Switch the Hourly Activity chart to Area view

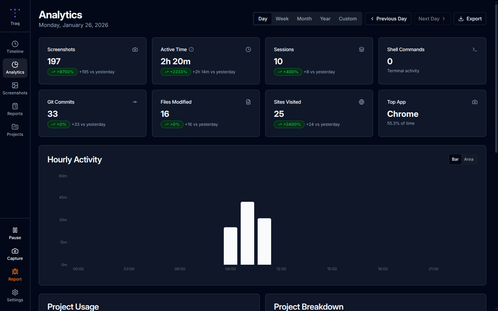[469, 159]
